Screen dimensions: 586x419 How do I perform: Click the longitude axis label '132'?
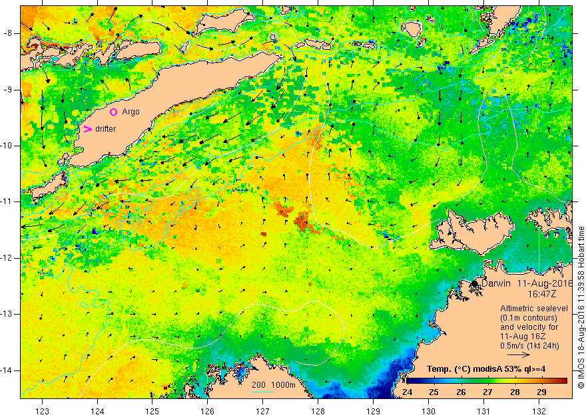(x=539, y=411)
